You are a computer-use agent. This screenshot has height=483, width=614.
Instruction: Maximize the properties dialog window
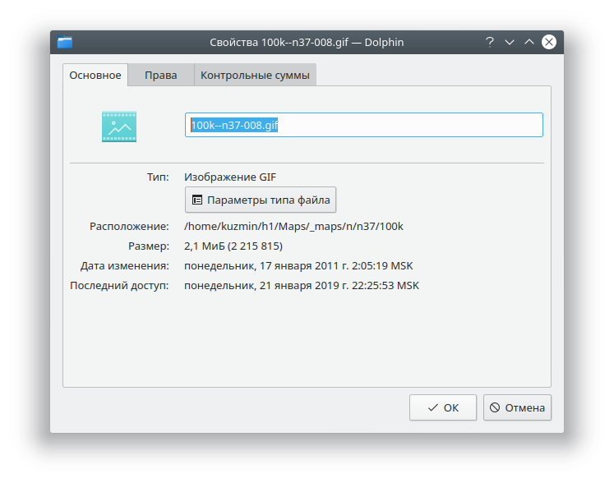click(x=529, y=42)
